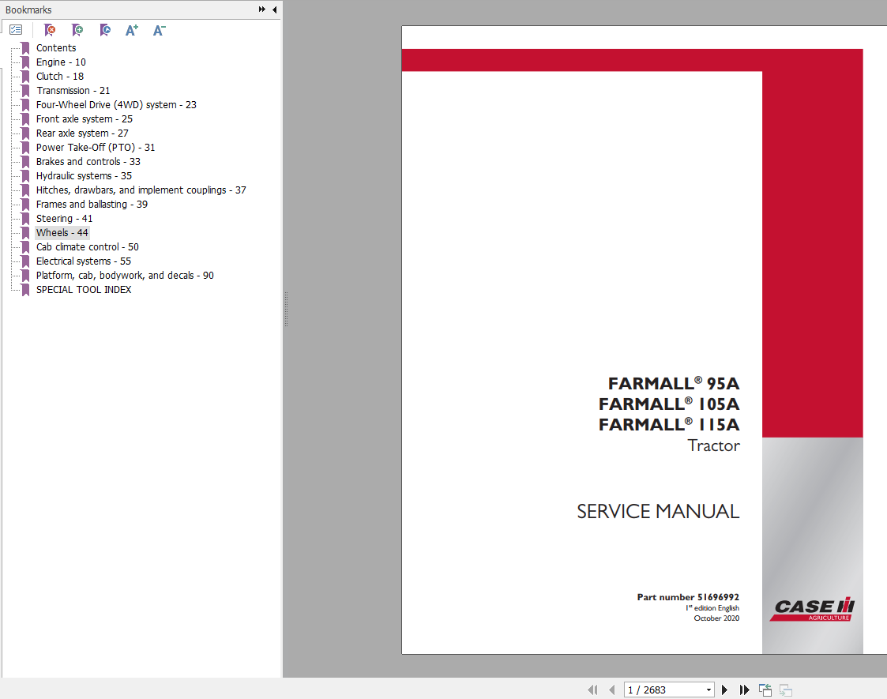Click the bookmark icon next to Wheels - 44
This screenshot has width=887, height=699.
tap(25, 232)
